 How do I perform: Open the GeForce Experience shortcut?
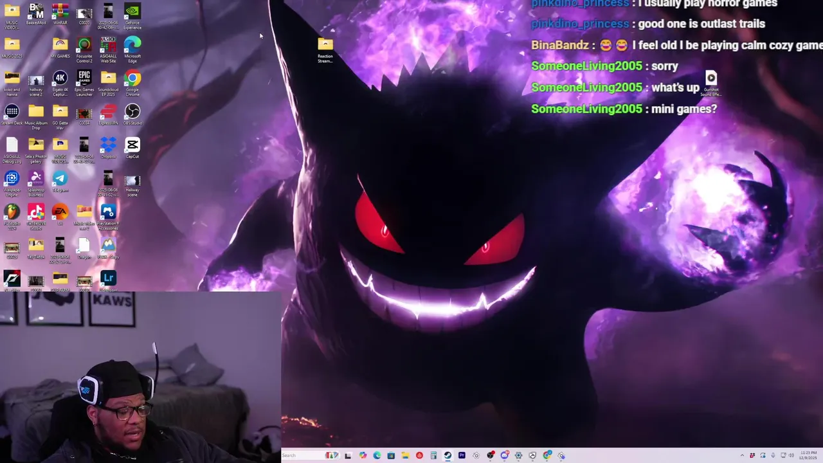tap(132, 17)
